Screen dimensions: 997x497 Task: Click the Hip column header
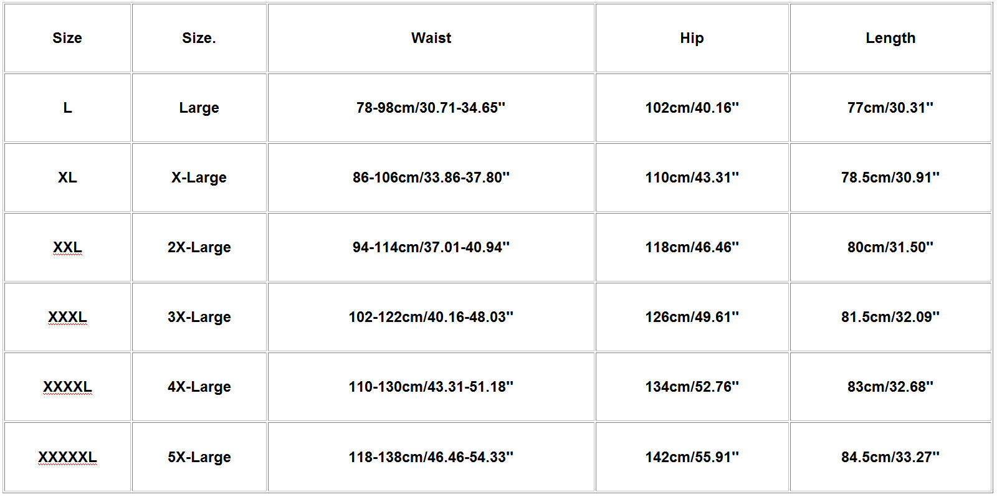point(692,38)
